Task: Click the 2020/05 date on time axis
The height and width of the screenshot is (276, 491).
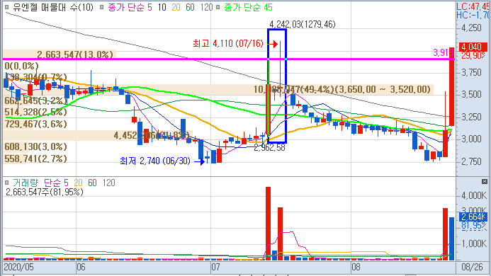Action: click(18, 268)
